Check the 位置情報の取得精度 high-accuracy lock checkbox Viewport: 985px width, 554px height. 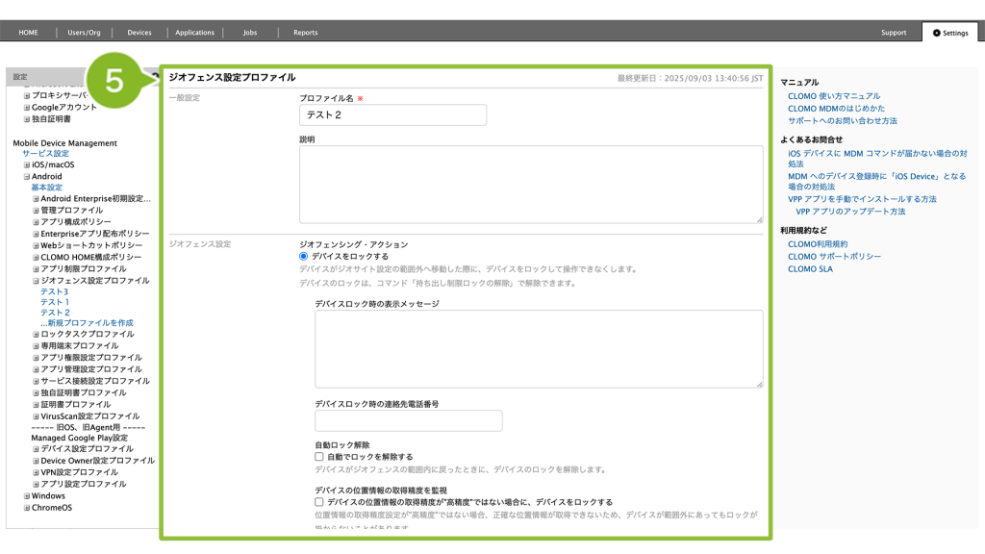click(319, 502)
